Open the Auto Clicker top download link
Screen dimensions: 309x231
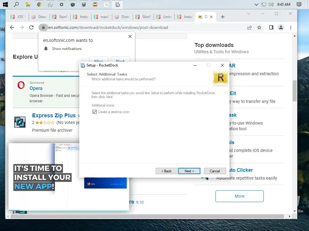coord(241,170)
